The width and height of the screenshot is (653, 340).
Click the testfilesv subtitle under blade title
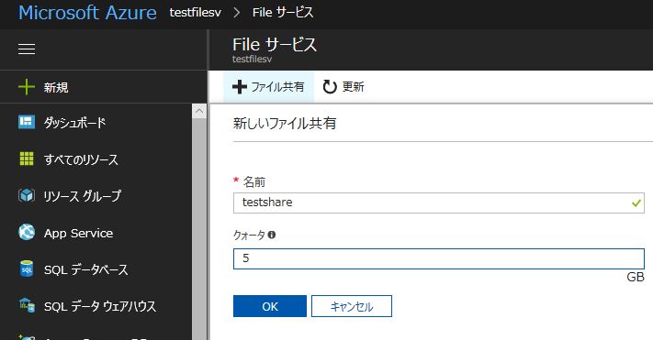pos(252,59)
